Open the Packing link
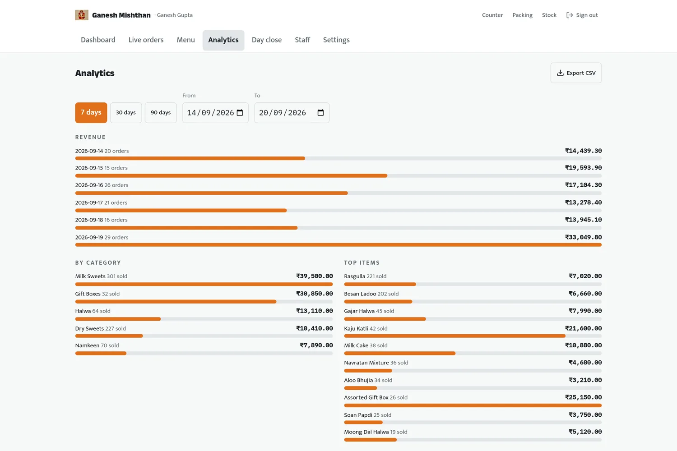677x451 pixels. pyautogui.click(x=522, y=15)
